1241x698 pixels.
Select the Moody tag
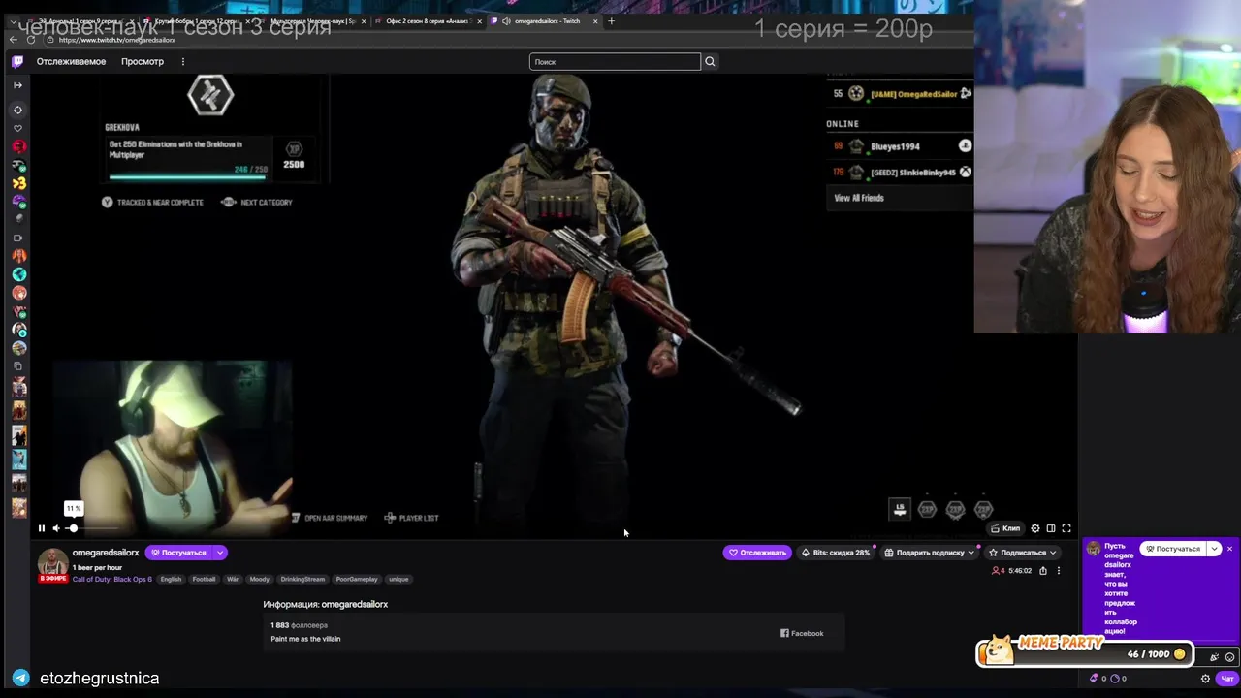[259, 579]
